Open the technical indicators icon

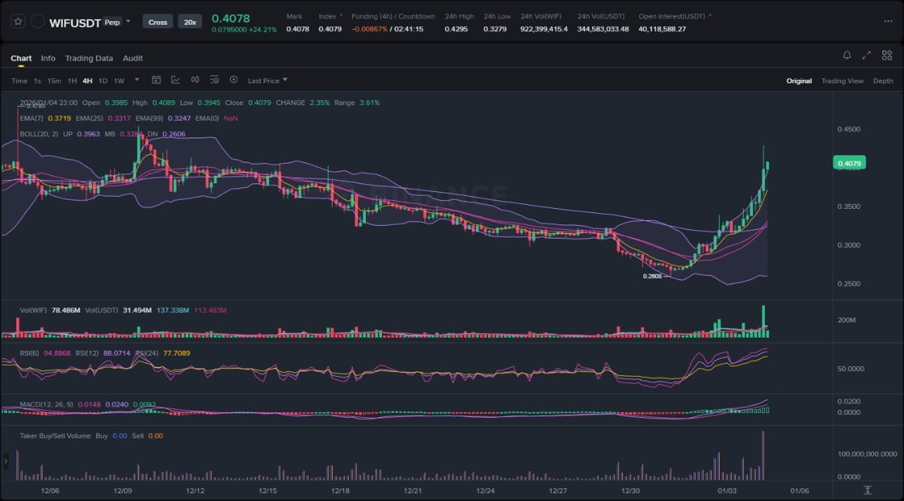click(175, 80)
